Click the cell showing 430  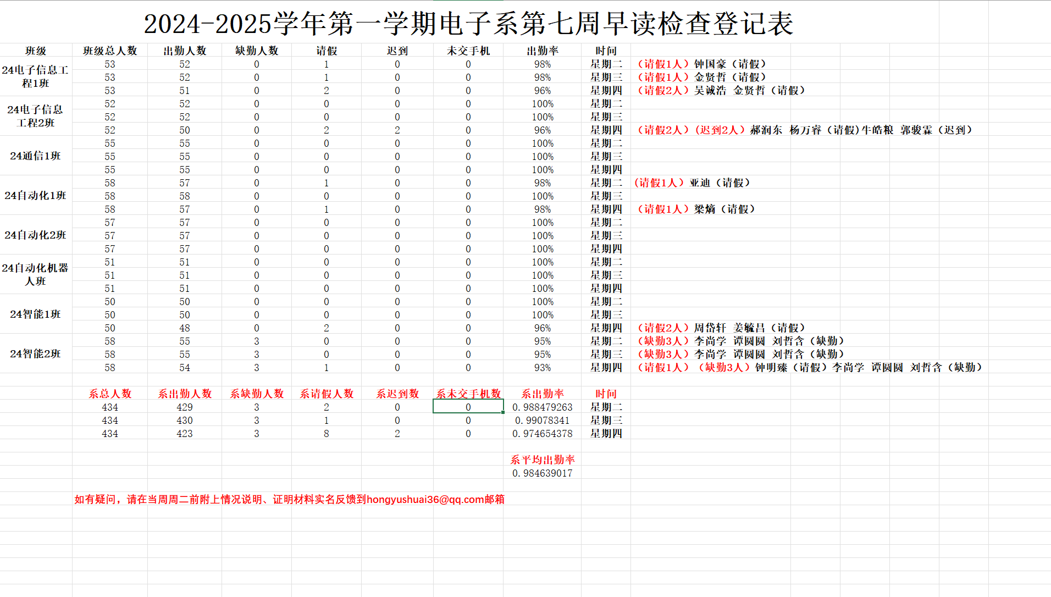coord(185,421)
